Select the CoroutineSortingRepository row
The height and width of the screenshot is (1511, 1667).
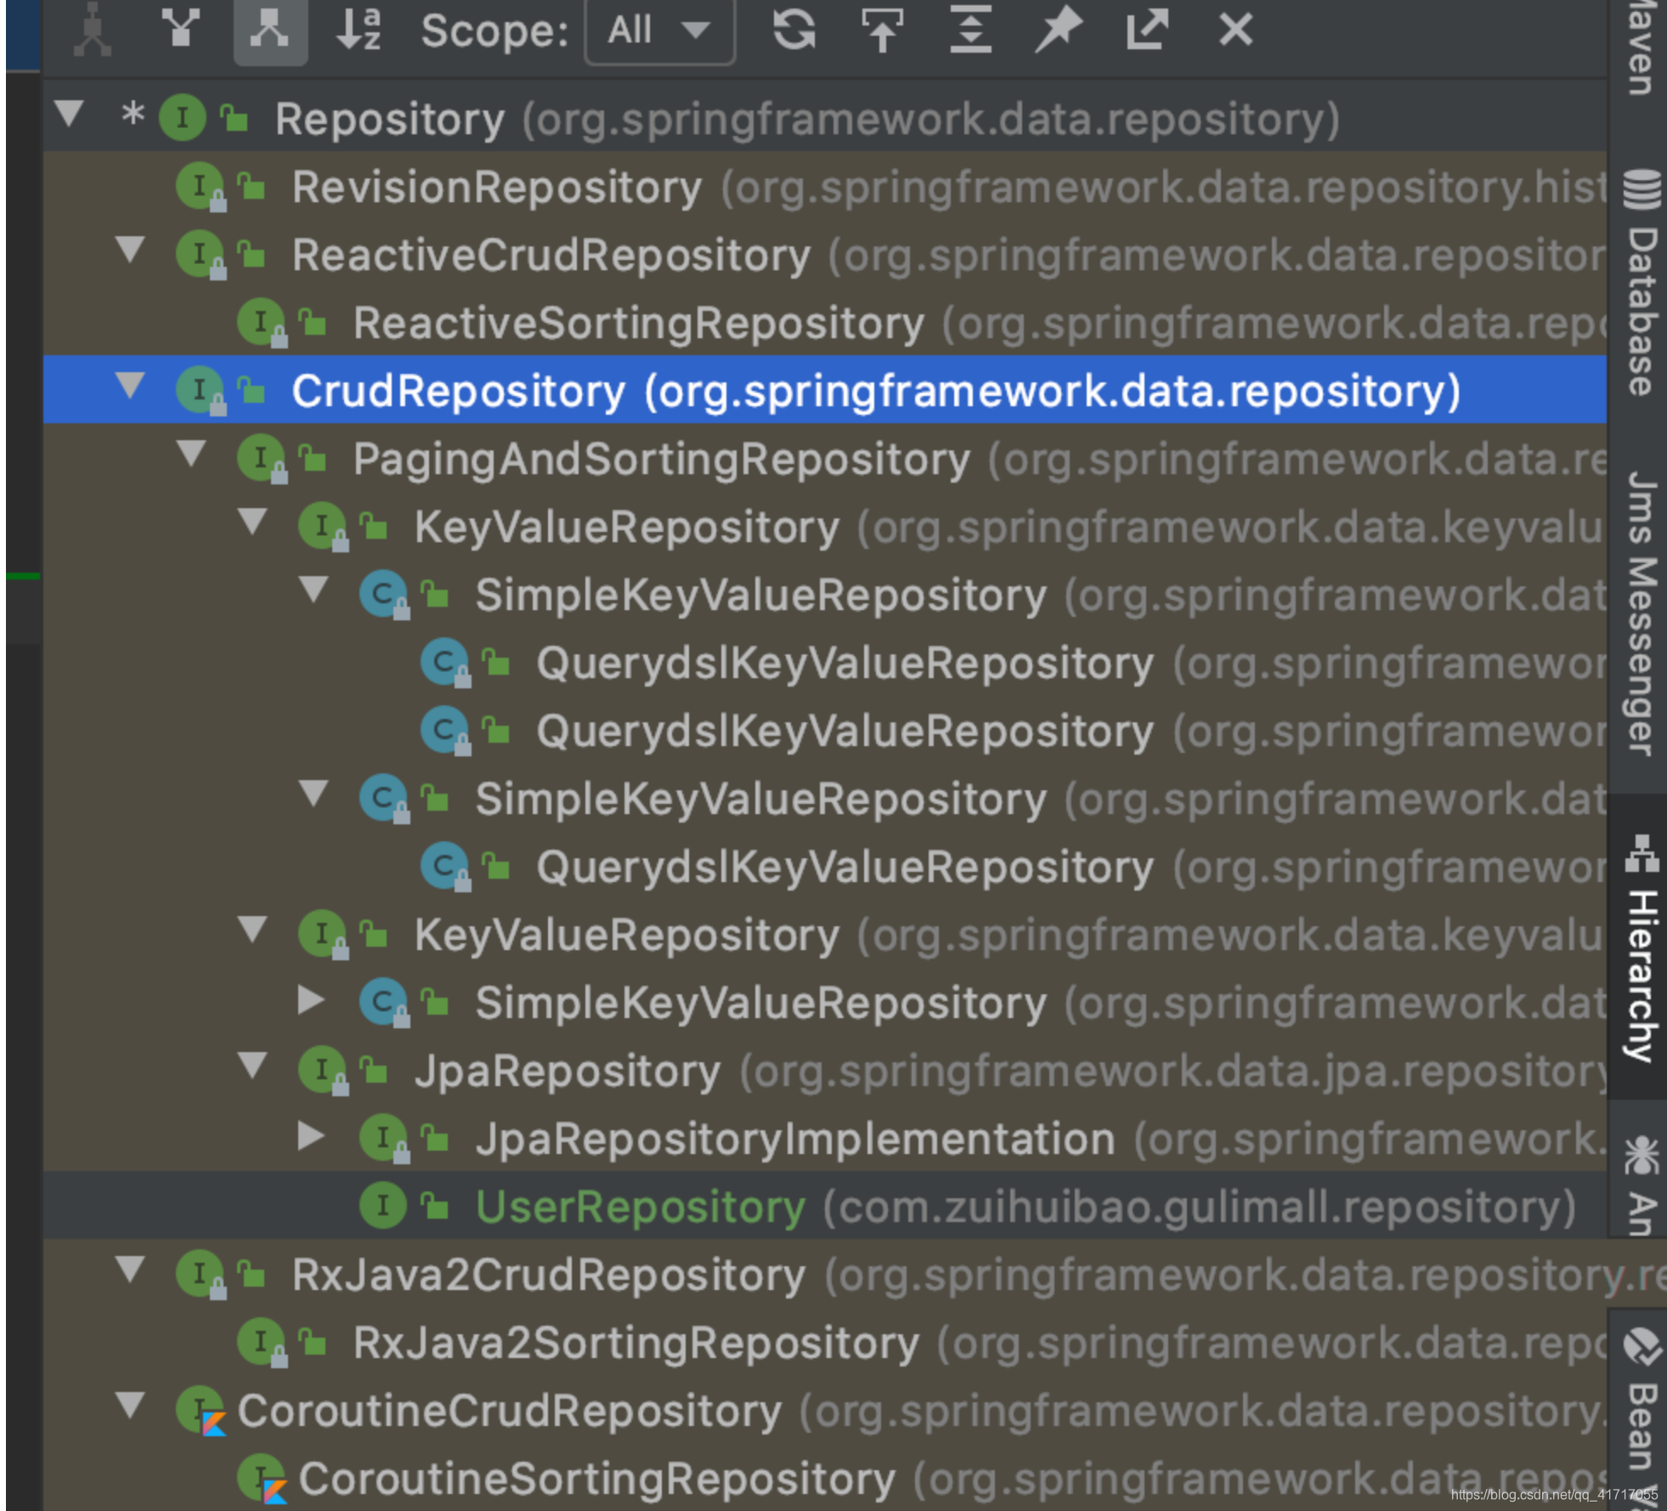tap(825, 1479)
